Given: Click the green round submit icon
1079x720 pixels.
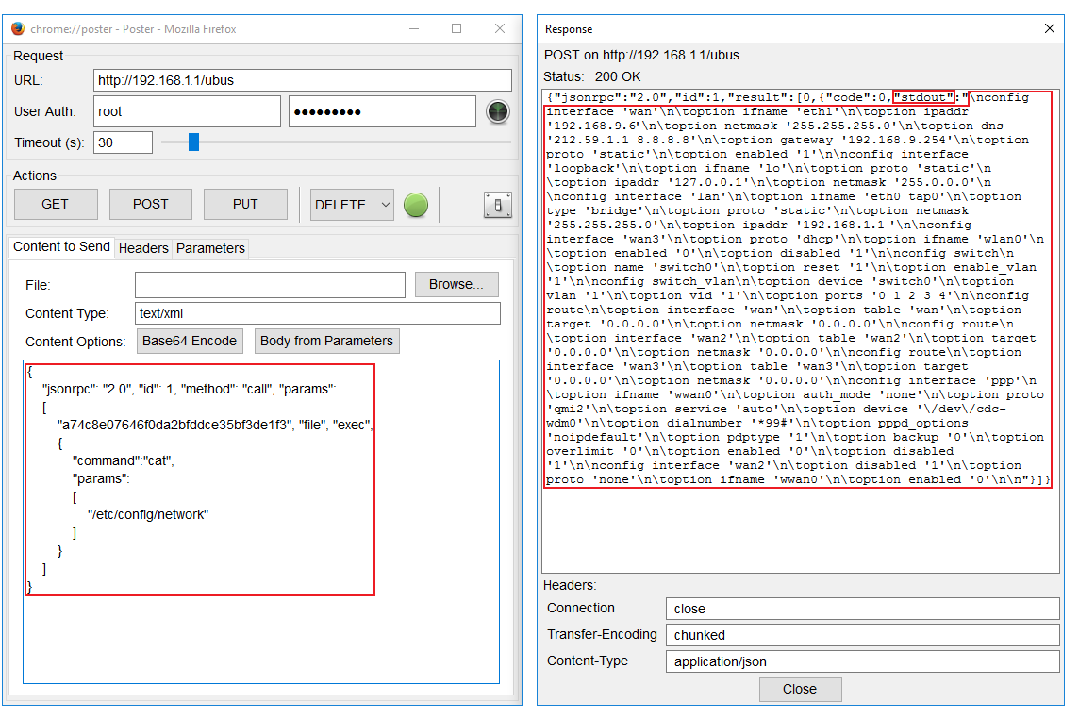Looking at the screenshot, I should 416,204.
